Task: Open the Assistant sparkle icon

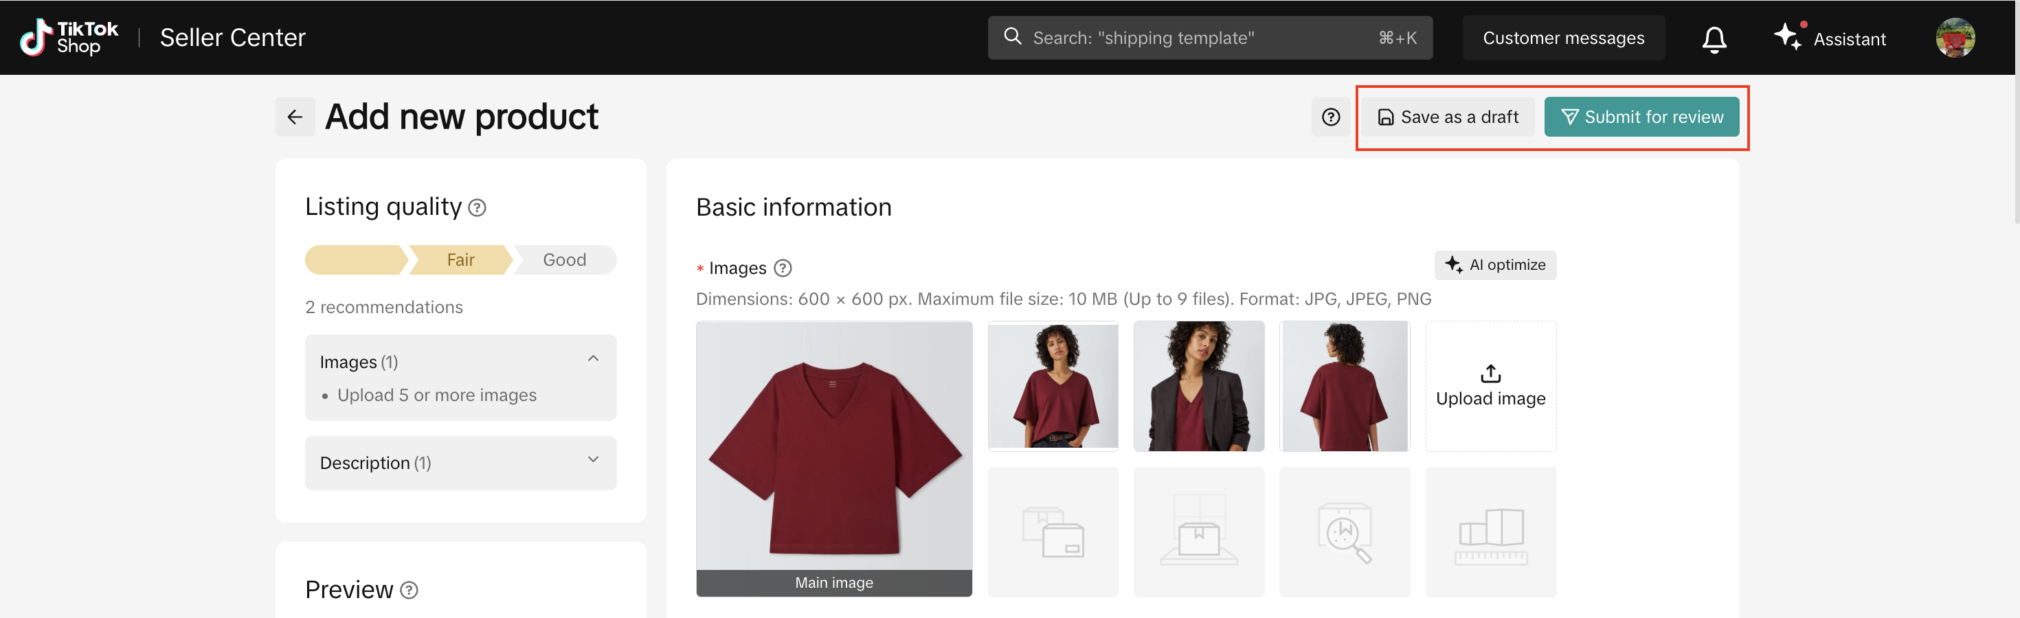Action: [x=1787, y=37]
